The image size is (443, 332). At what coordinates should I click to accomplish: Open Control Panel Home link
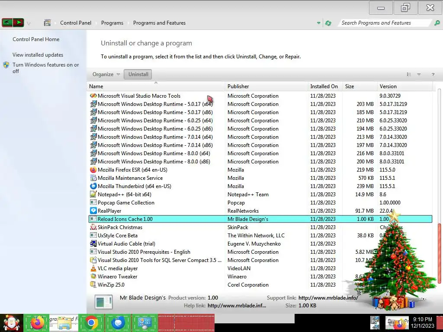pos(36,39)
